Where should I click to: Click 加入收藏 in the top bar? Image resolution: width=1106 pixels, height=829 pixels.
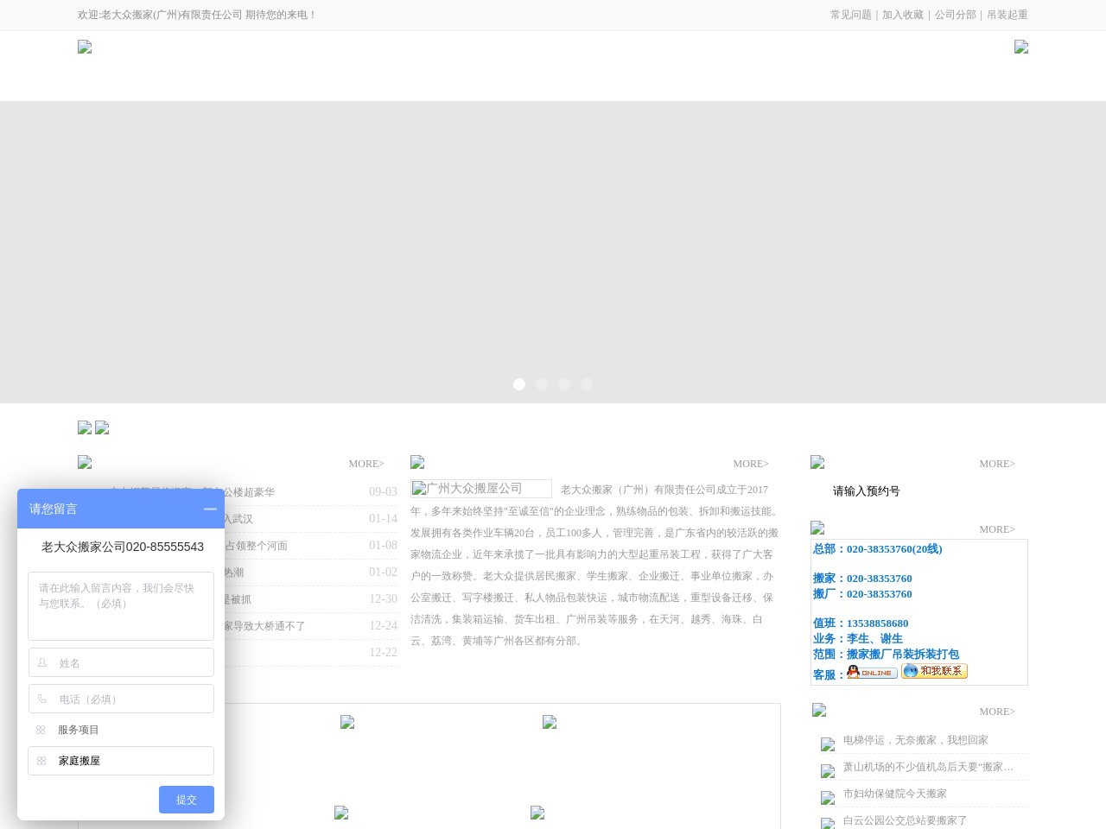pos(902,15)
